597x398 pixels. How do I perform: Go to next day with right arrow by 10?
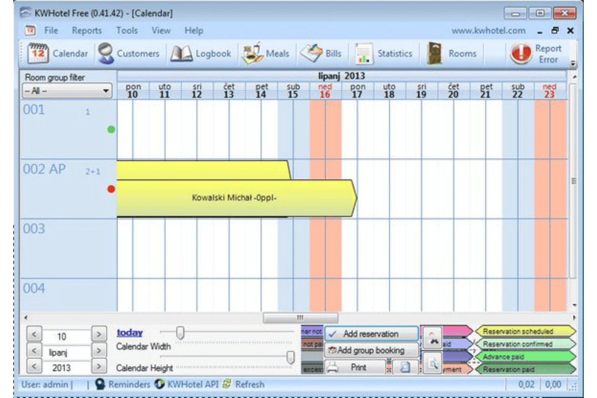99,334
